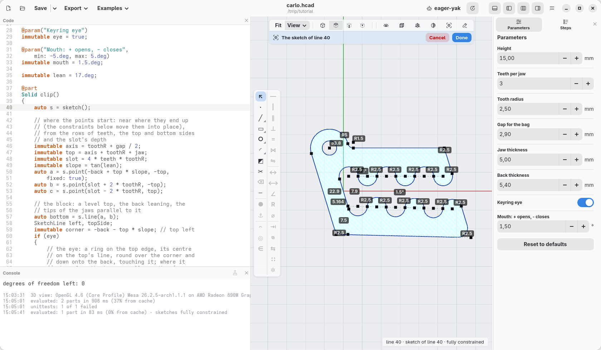Toggle the right sidebar layout button
601x350 pixels.
tap(538, 8)
